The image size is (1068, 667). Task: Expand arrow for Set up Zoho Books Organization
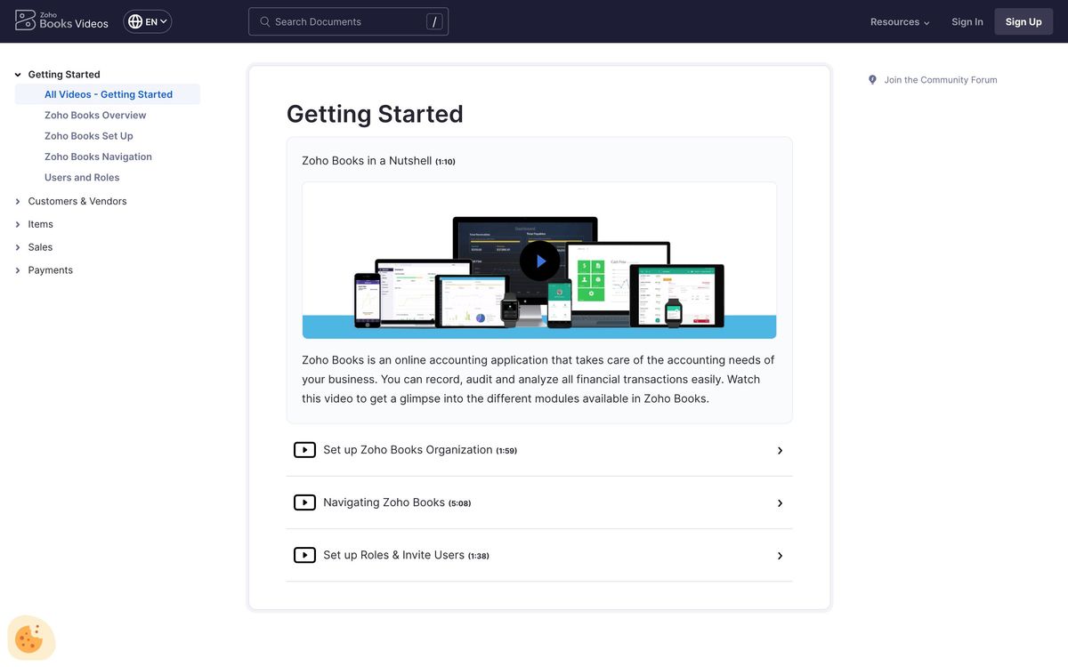pyautogui.click(x=780, y=451)
